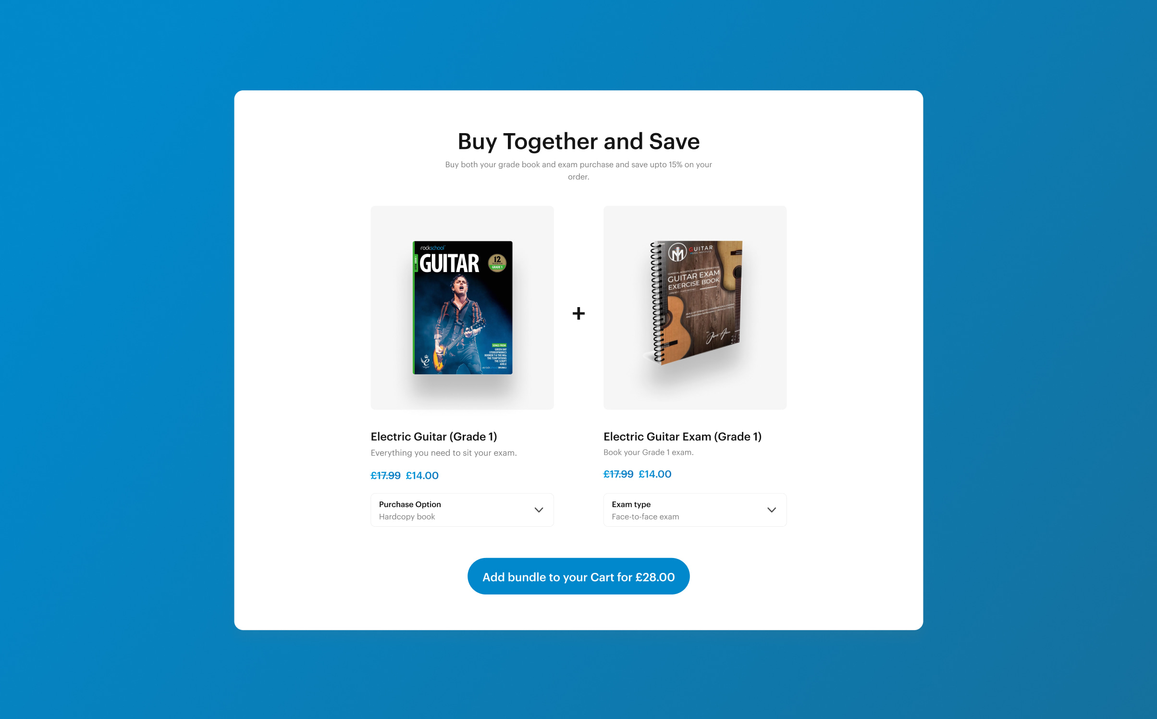This screenshot has width=1157, height=719.
Task: Click the strikethrough £17.99 price under Electric Guitar book
Action: pyautogui.click(x=385, y=475)
